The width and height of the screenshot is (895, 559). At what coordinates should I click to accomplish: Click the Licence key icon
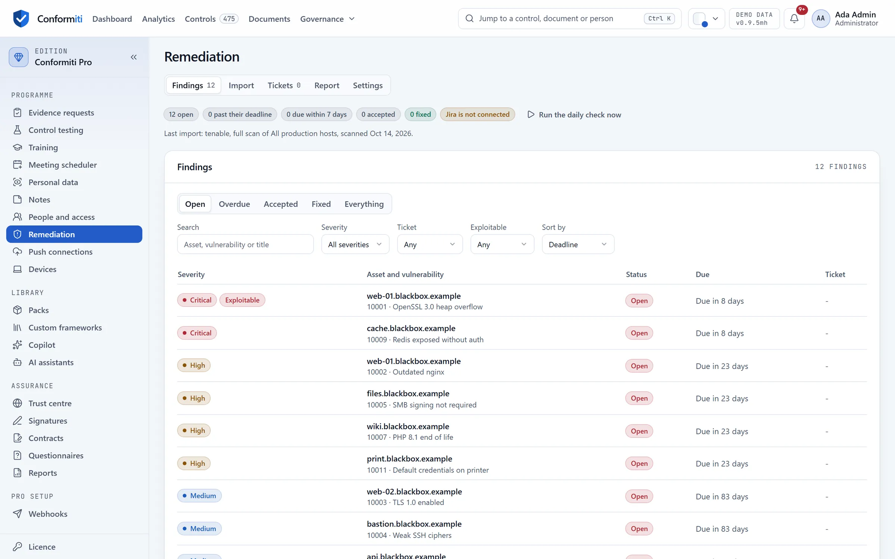coord(18,547)
